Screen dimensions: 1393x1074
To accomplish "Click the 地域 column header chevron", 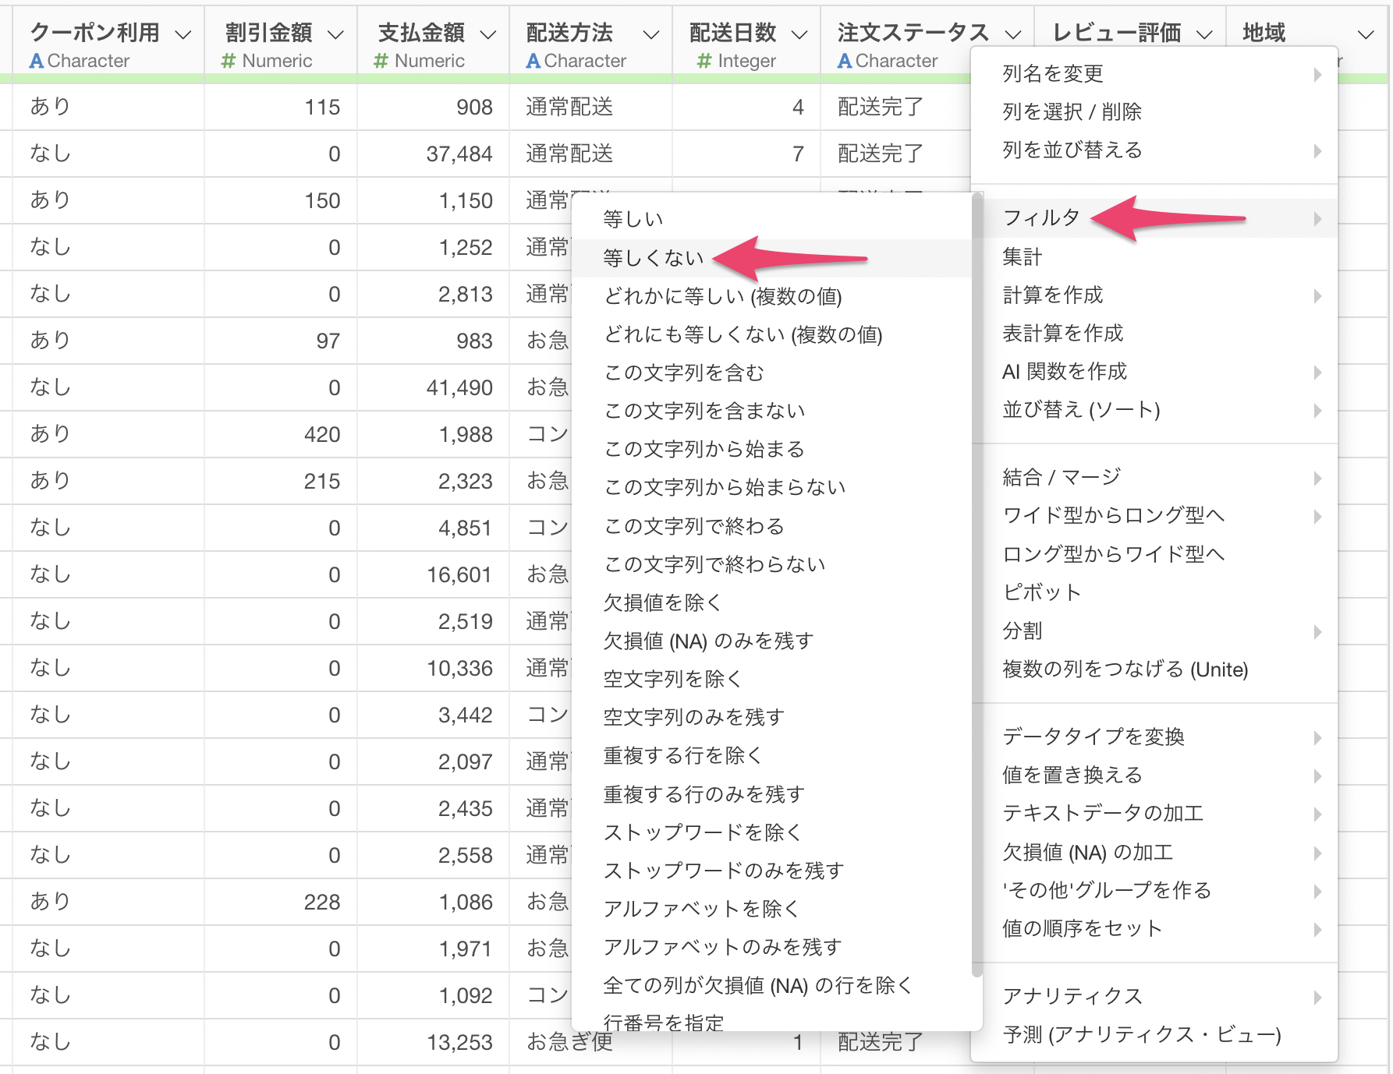I will pyautogui.click(x=1365, y=34).
